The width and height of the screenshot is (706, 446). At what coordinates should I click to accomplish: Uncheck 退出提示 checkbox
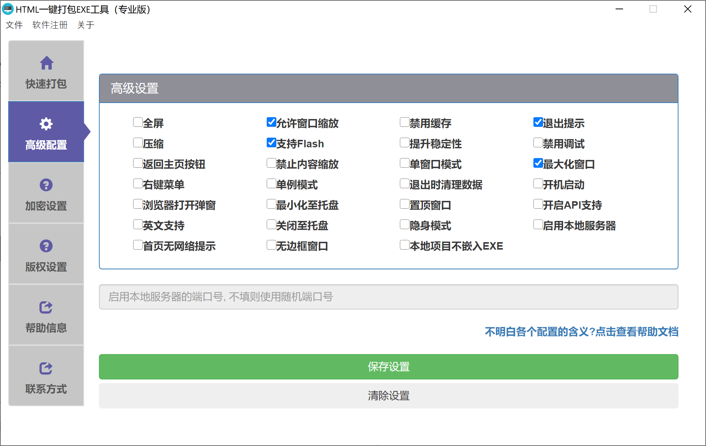pos(538,122)
